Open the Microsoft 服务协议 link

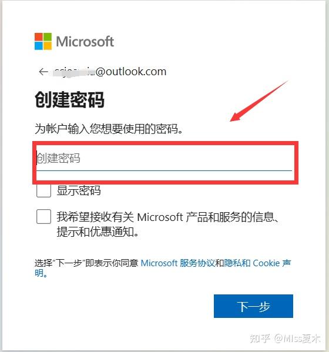pyautogui.click(x=178, y=263)
